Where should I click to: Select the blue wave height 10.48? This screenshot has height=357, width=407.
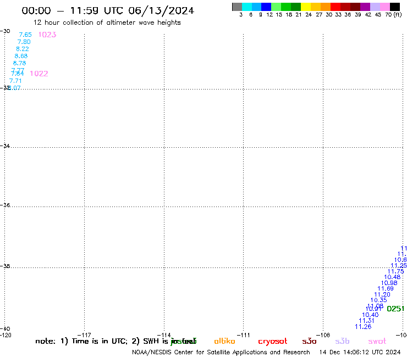point(392,277)
